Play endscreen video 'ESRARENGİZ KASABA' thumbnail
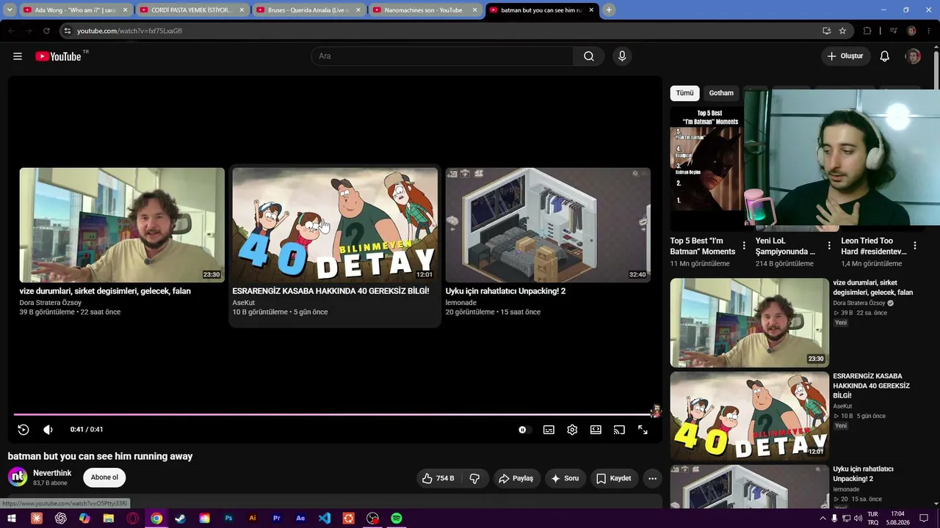Screen dimensions: 940x528 (x=335, y=225)
